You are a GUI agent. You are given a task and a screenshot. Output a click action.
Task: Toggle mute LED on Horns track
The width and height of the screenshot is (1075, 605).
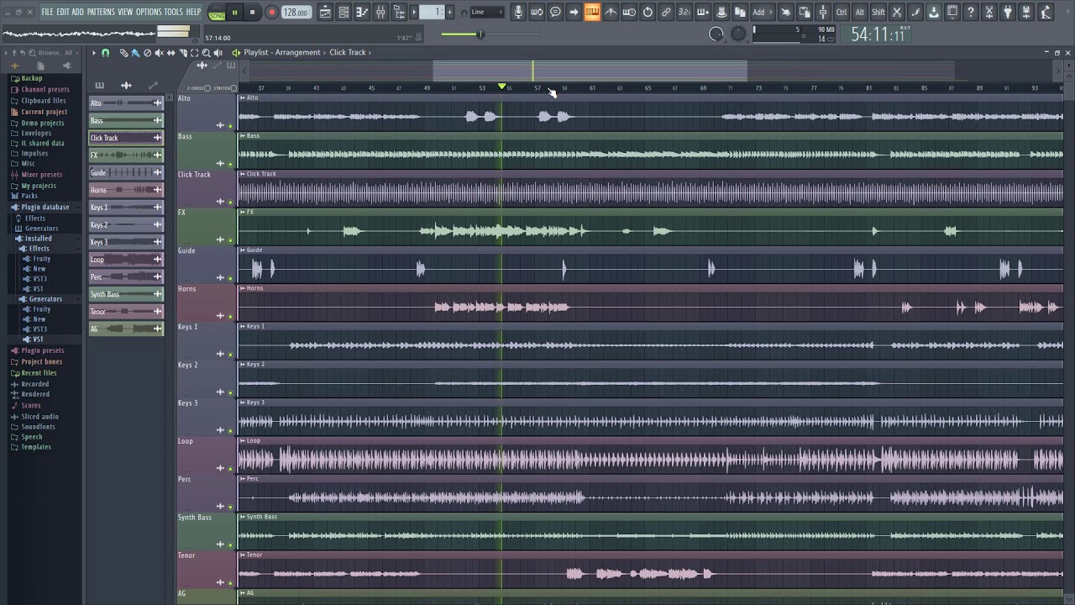click(x=230, y=317)
